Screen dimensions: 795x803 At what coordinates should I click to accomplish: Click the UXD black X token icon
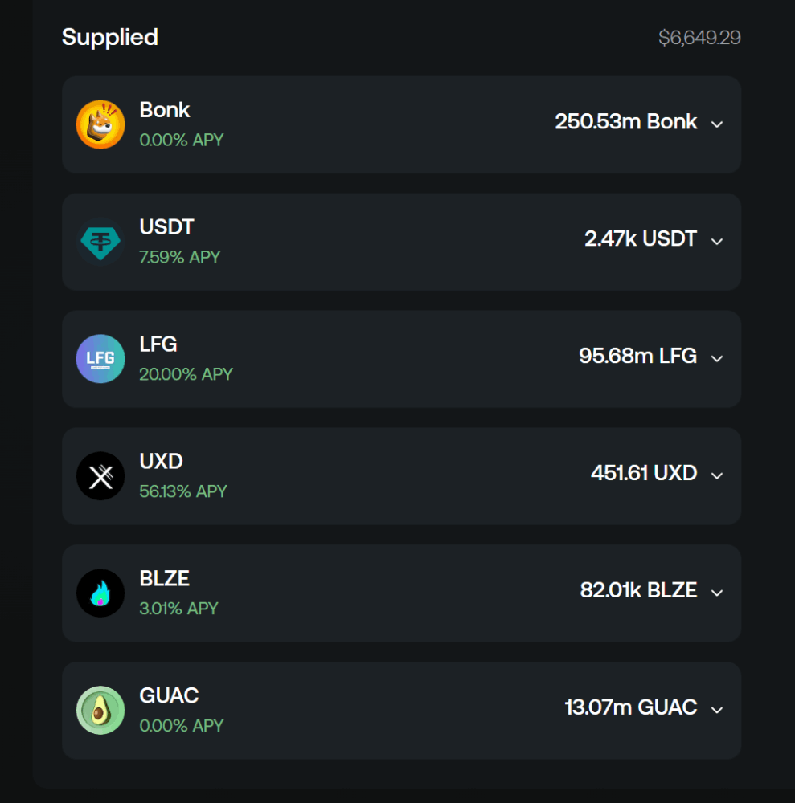click(x=100, y=476)
